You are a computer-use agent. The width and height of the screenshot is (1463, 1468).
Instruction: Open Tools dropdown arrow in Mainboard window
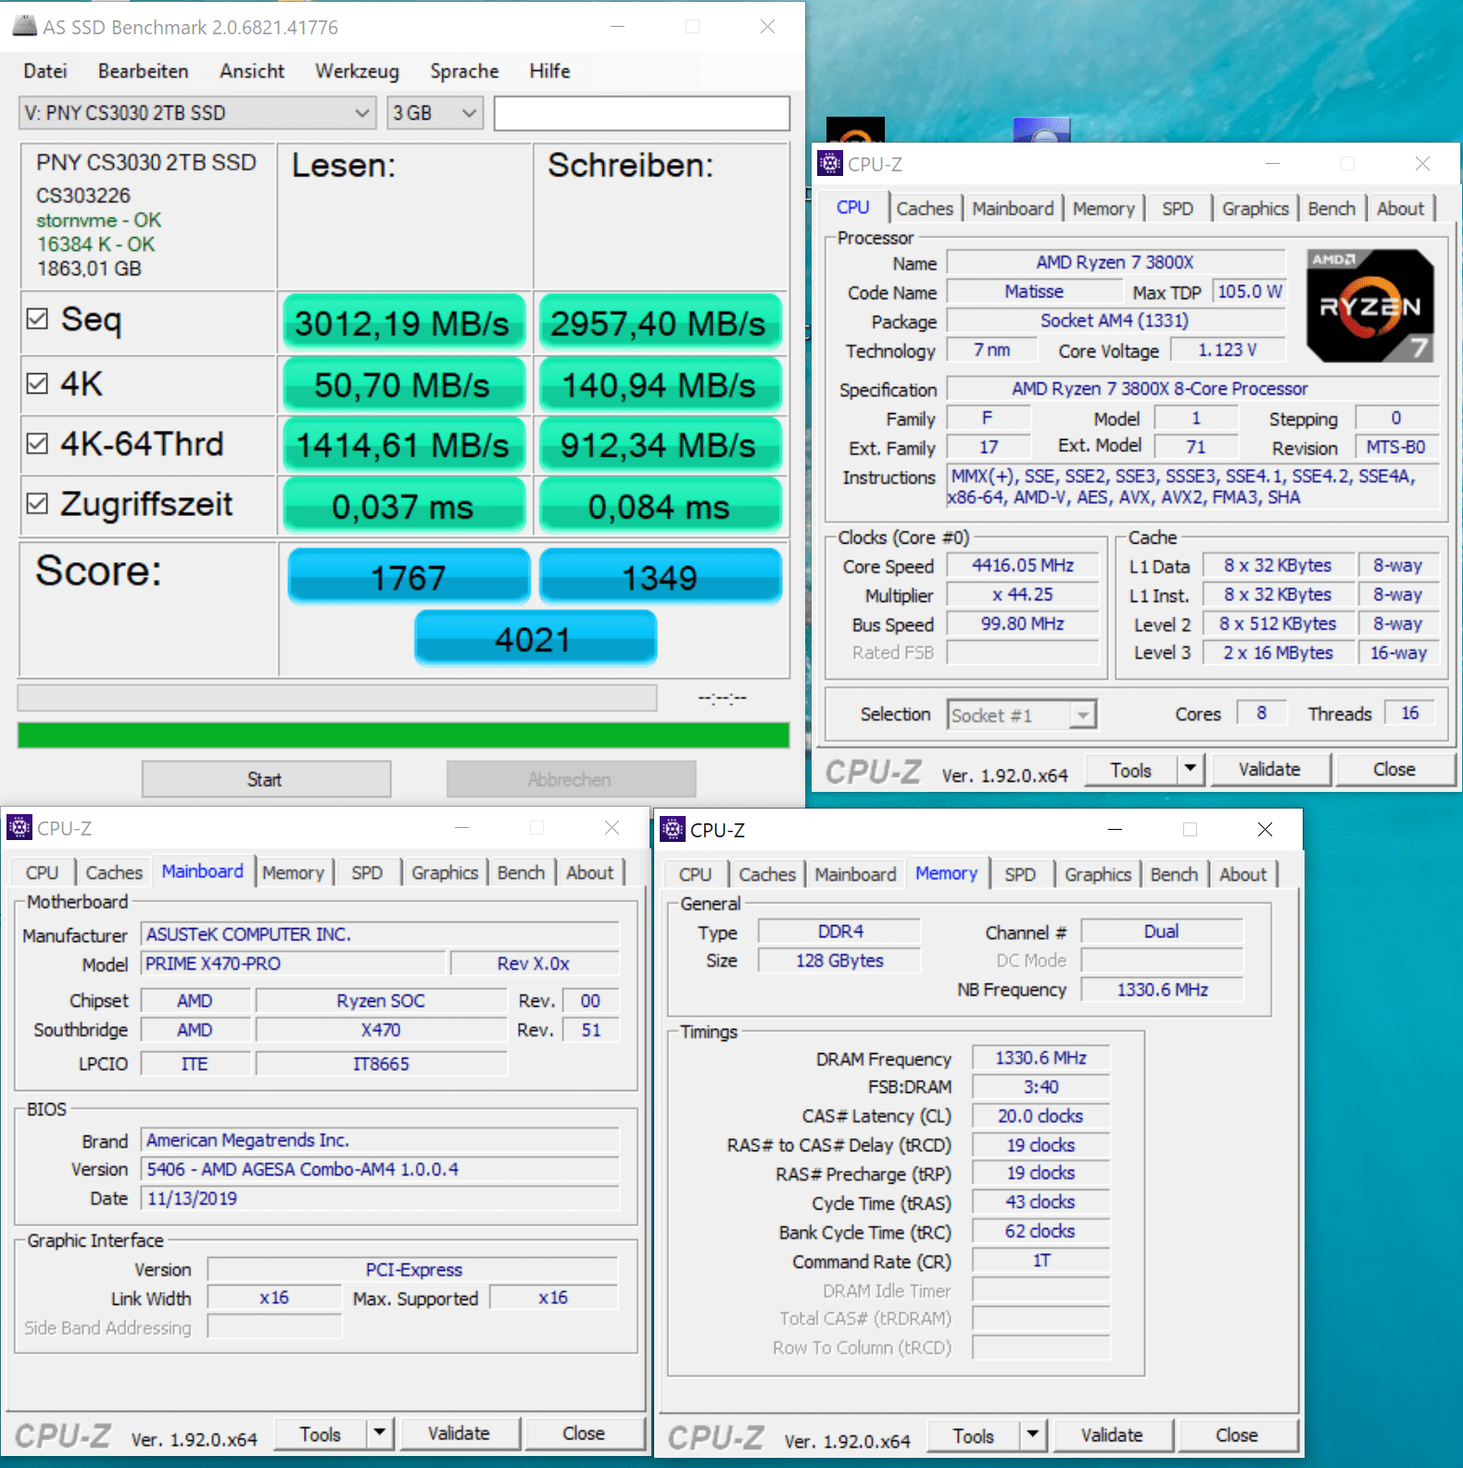379,1433
